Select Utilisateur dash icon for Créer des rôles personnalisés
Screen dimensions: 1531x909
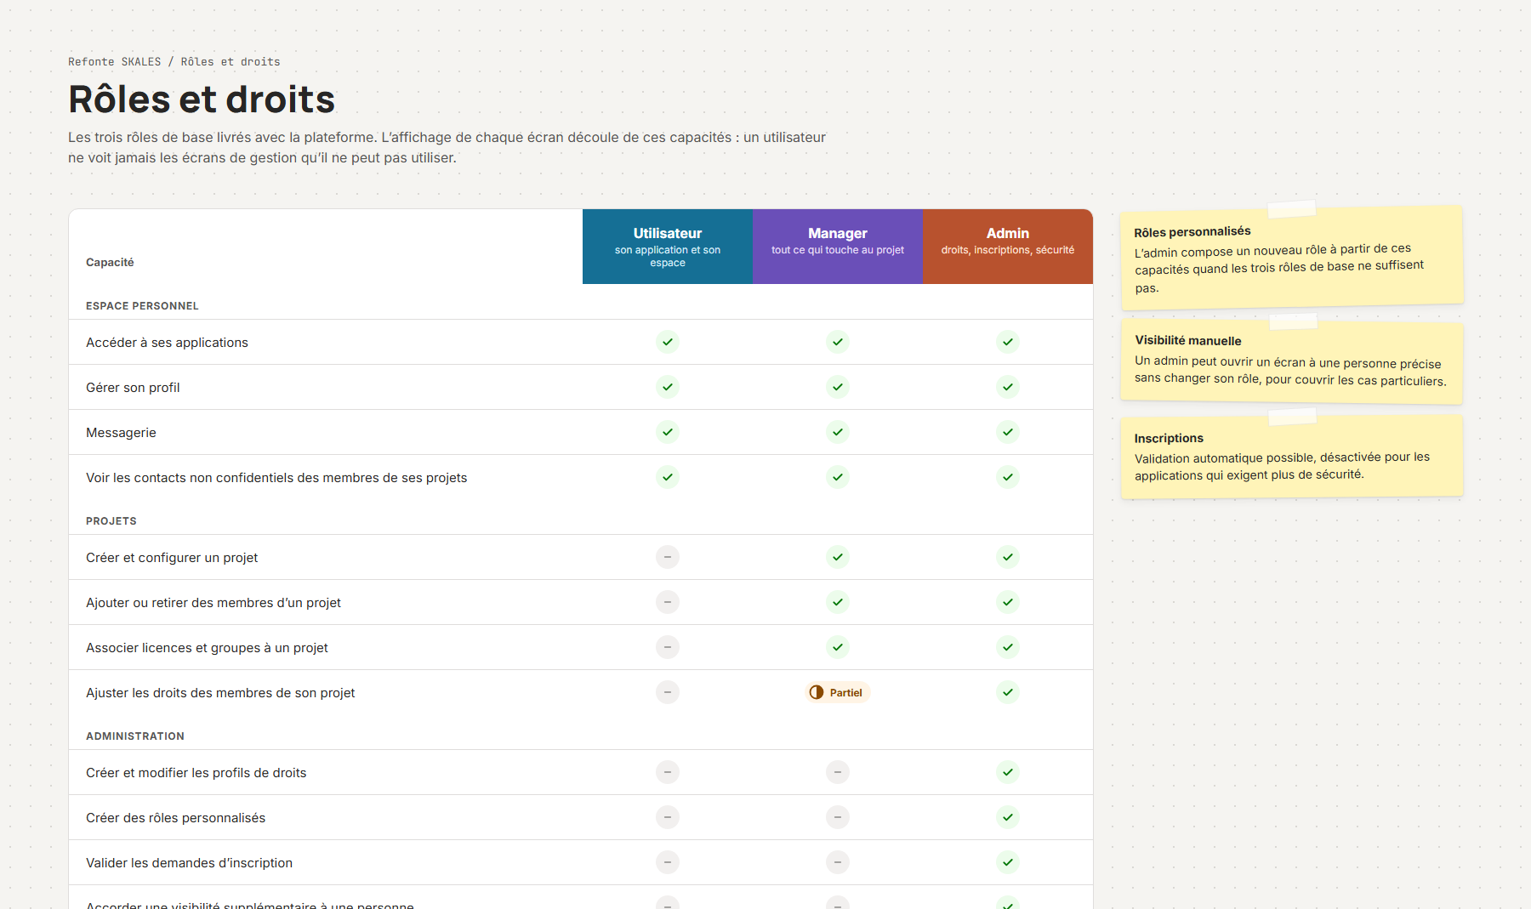pos(668,817)
